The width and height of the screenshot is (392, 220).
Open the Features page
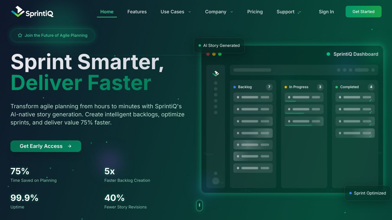[137, 12]
